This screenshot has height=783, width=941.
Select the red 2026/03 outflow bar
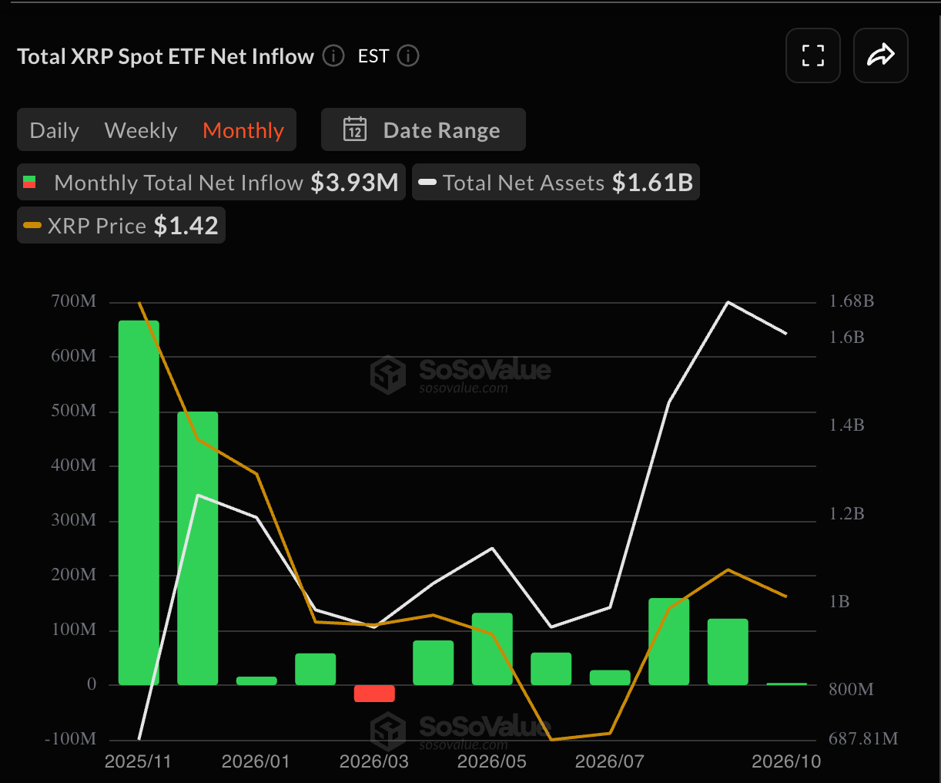[x=374, y=694]
